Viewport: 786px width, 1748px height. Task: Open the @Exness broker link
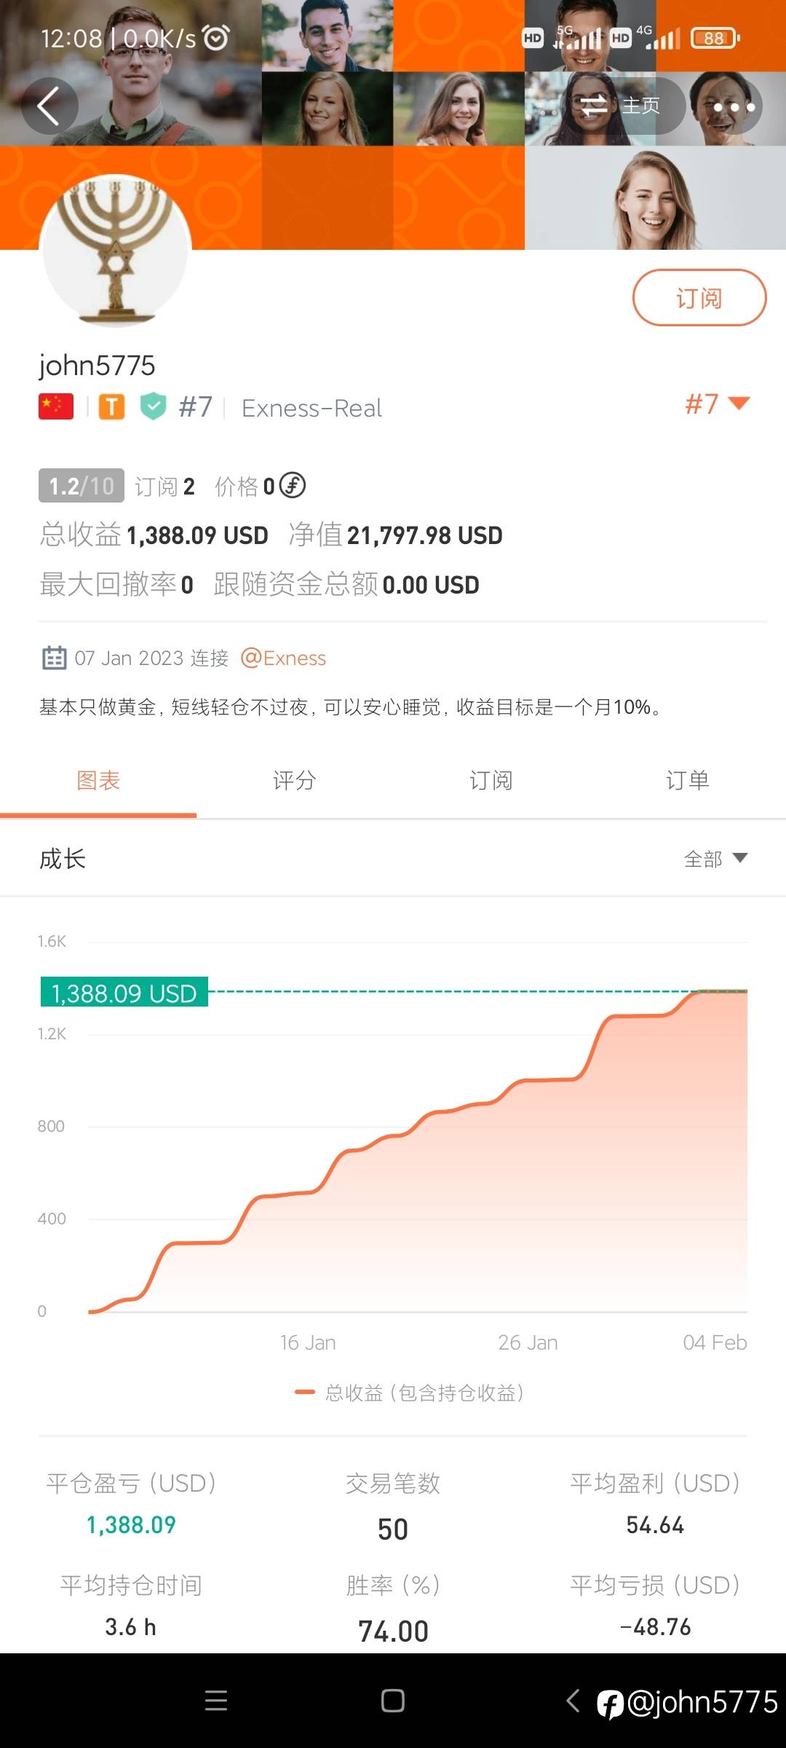(283, 658)
